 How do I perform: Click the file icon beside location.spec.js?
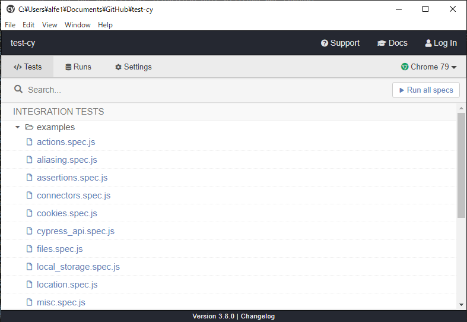pos(29,285)
